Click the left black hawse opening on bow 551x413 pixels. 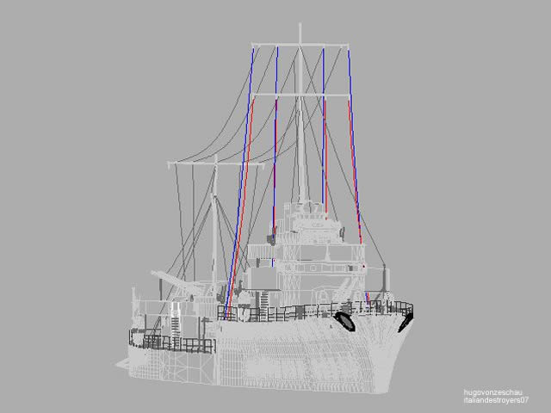pyautogui.click(x=344, y=321)
